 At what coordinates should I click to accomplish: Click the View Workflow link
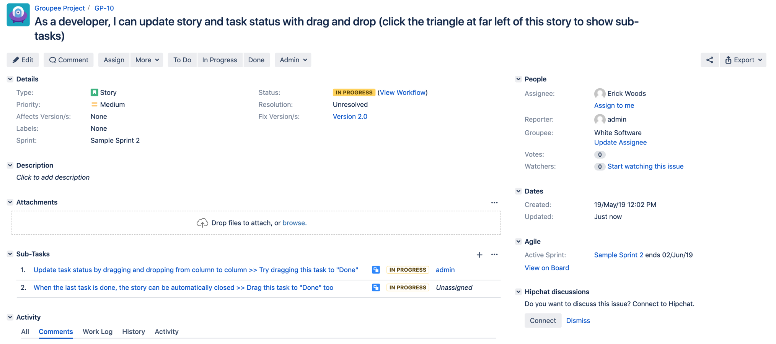point(403,92)
